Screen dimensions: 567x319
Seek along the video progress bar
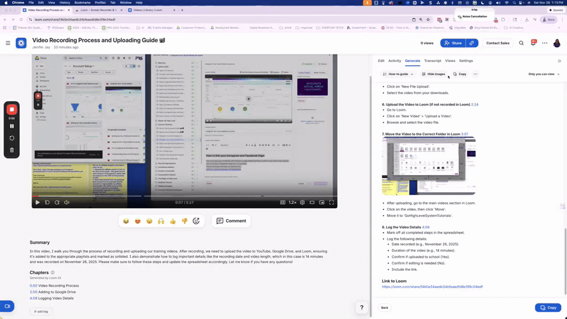tap(184, 196)
